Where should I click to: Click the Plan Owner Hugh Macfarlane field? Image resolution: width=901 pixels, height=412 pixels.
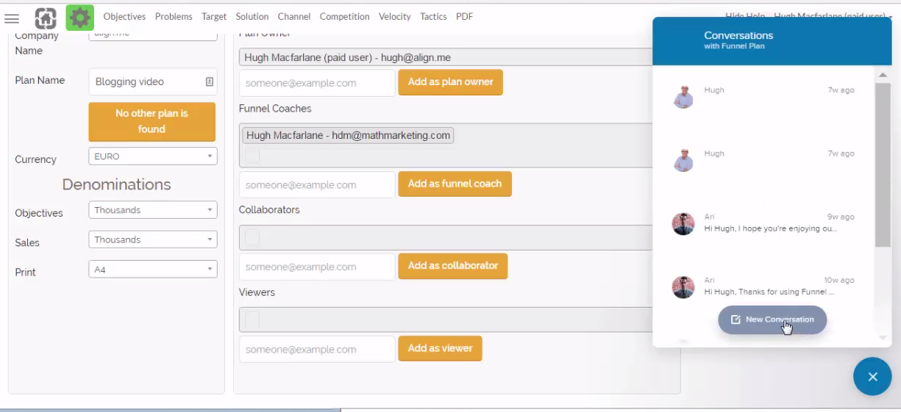click(445, 57)
